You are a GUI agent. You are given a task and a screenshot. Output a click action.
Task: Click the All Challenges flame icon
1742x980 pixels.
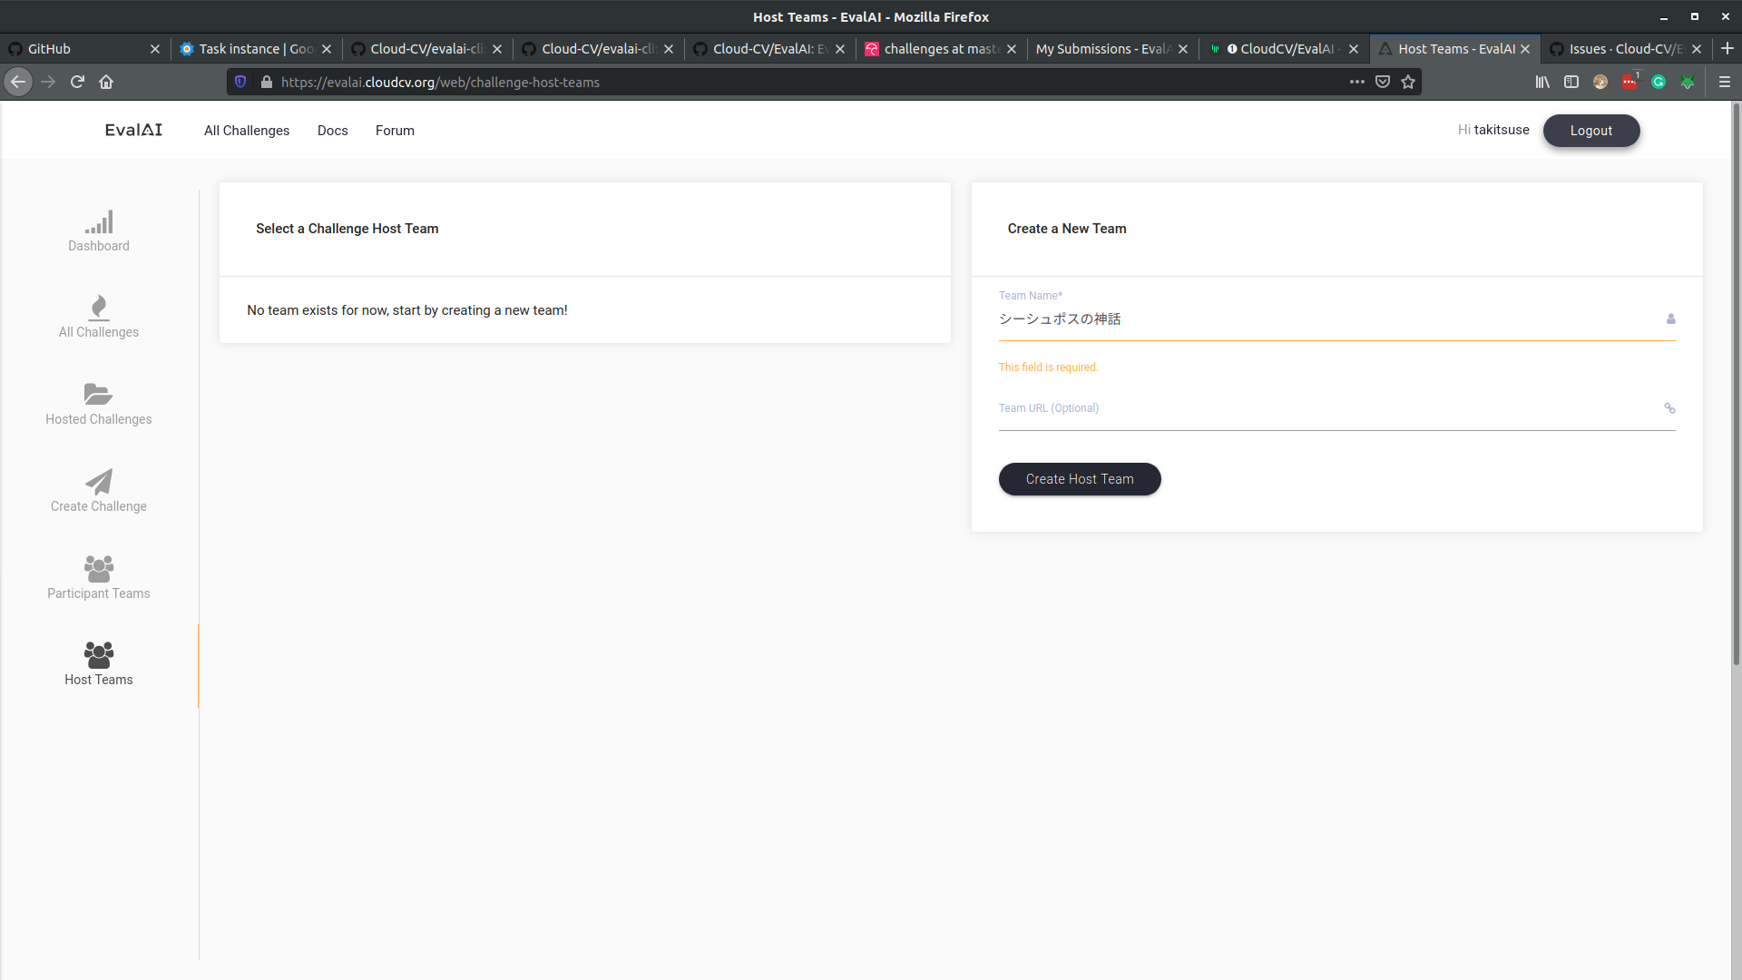tap(98, 308)
